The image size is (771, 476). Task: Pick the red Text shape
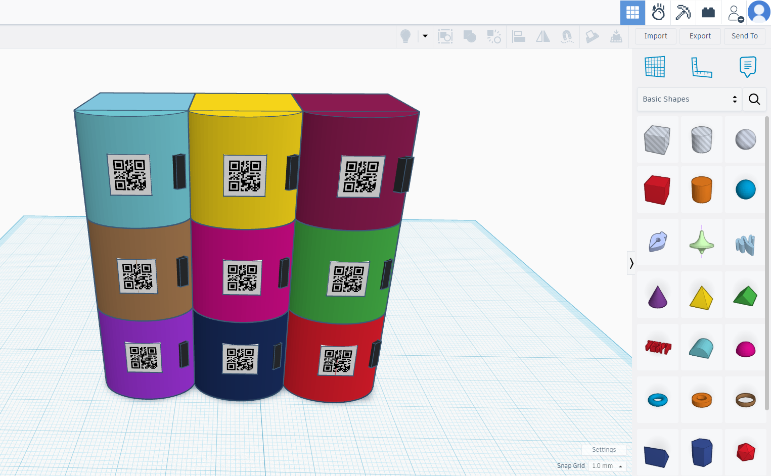point(657,348)
